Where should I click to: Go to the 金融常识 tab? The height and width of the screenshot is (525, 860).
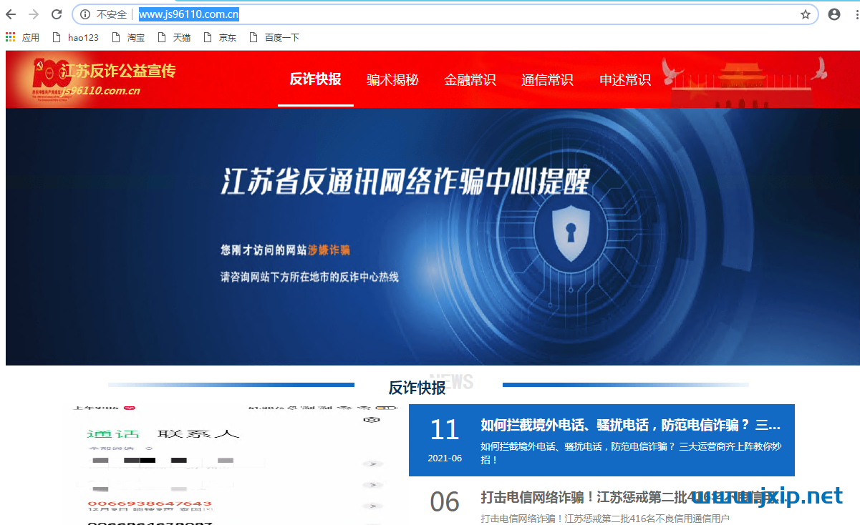470,80
